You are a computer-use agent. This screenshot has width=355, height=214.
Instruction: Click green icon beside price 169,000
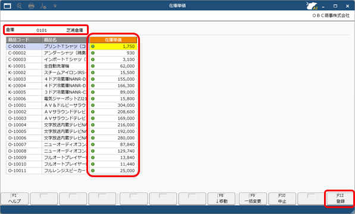93,118
